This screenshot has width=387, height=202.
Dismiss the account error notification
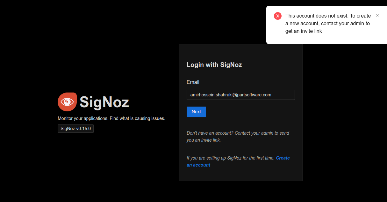coord(377,15)
